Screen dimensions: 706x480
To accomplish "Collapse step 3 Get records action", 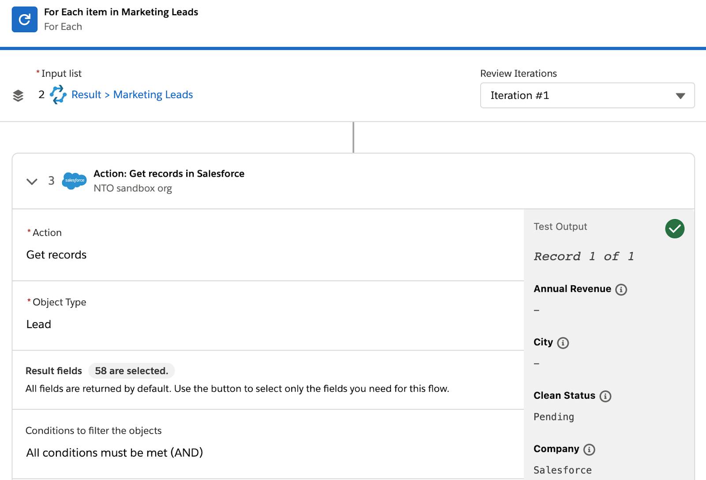I will coord(32,181).
